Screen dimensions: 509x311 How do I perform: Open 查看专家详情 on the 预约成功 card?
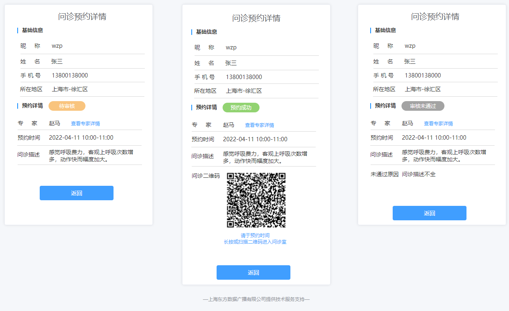click(x=260, y=125)
